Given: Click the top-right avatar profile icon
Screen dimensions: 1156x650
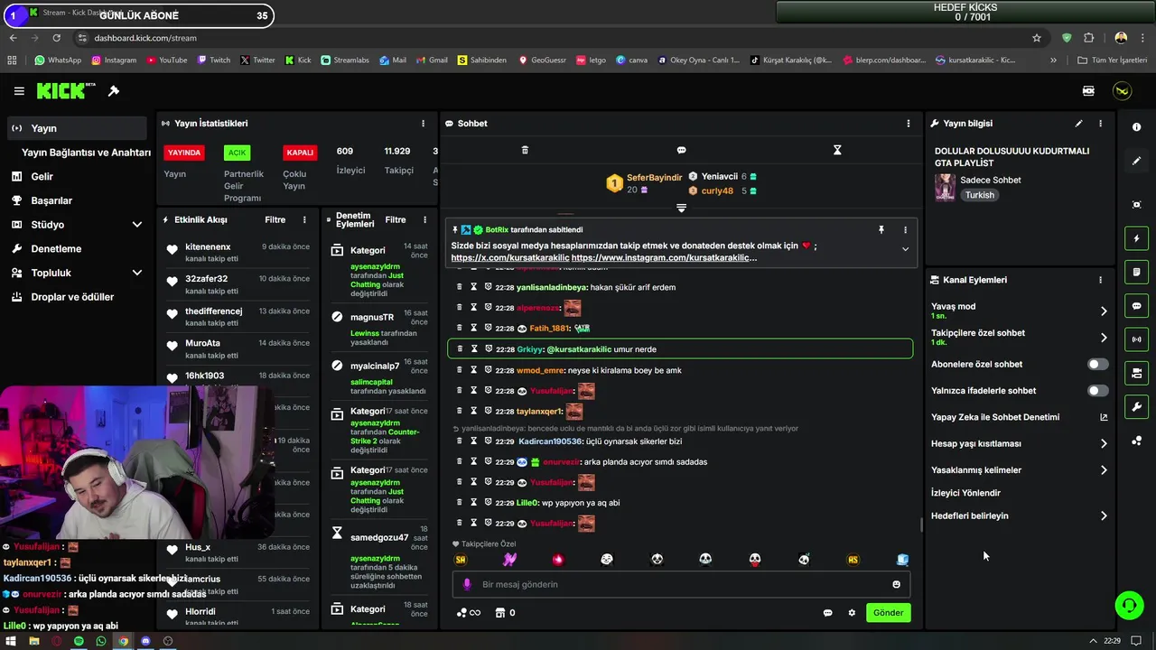Looking at the screenshot, I should [x=1122, y=91].
